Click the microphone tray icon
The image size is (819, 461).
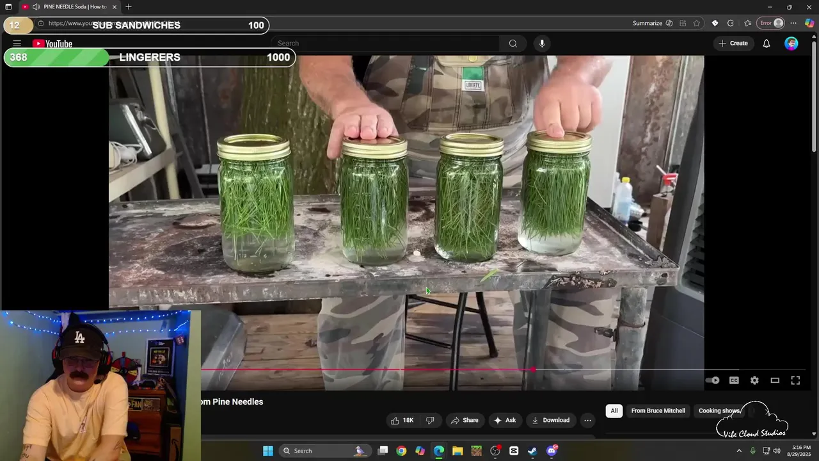[753, 451]
